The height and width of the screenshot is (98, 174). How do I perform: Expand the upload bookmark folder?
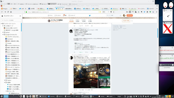tap(3, 32)
